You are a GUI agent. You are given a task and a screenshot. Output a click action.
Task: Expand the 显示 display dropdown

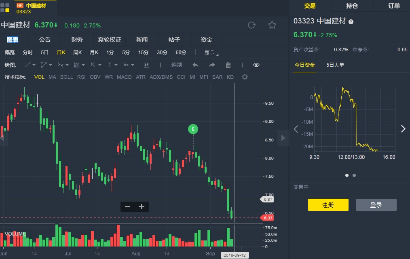pyautogui.click(x=211, y=53)
